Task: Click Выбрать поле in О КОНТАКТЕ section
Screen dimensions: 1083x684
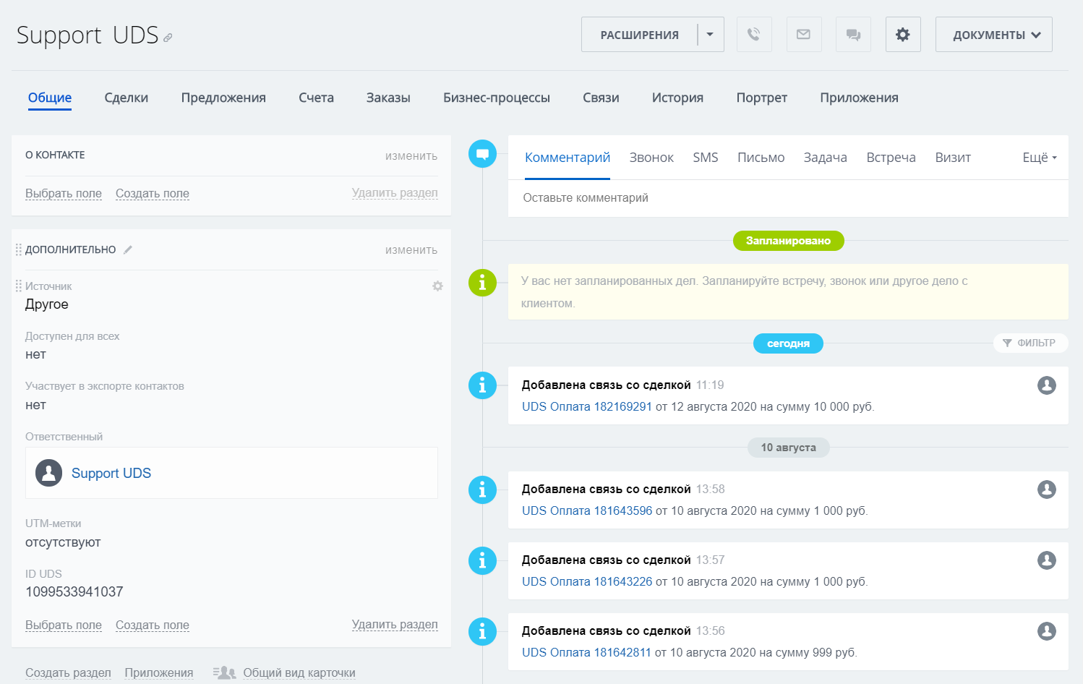Action: [x=64, y=193]
